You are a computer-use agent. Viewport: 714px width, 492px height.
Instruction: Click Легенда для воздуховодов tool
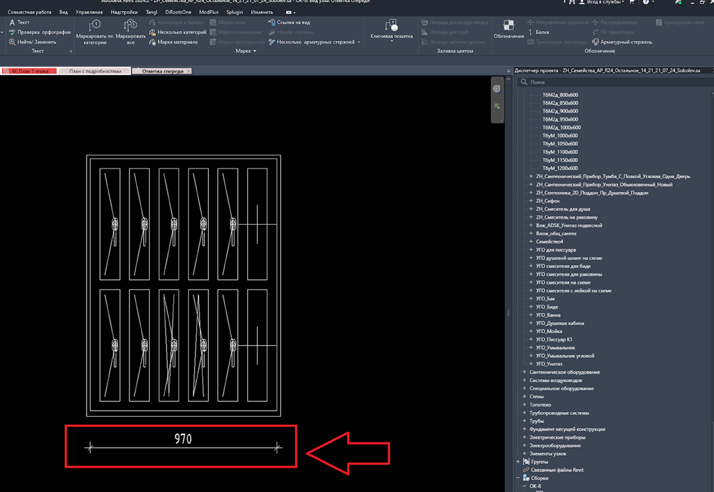point(455,22)
